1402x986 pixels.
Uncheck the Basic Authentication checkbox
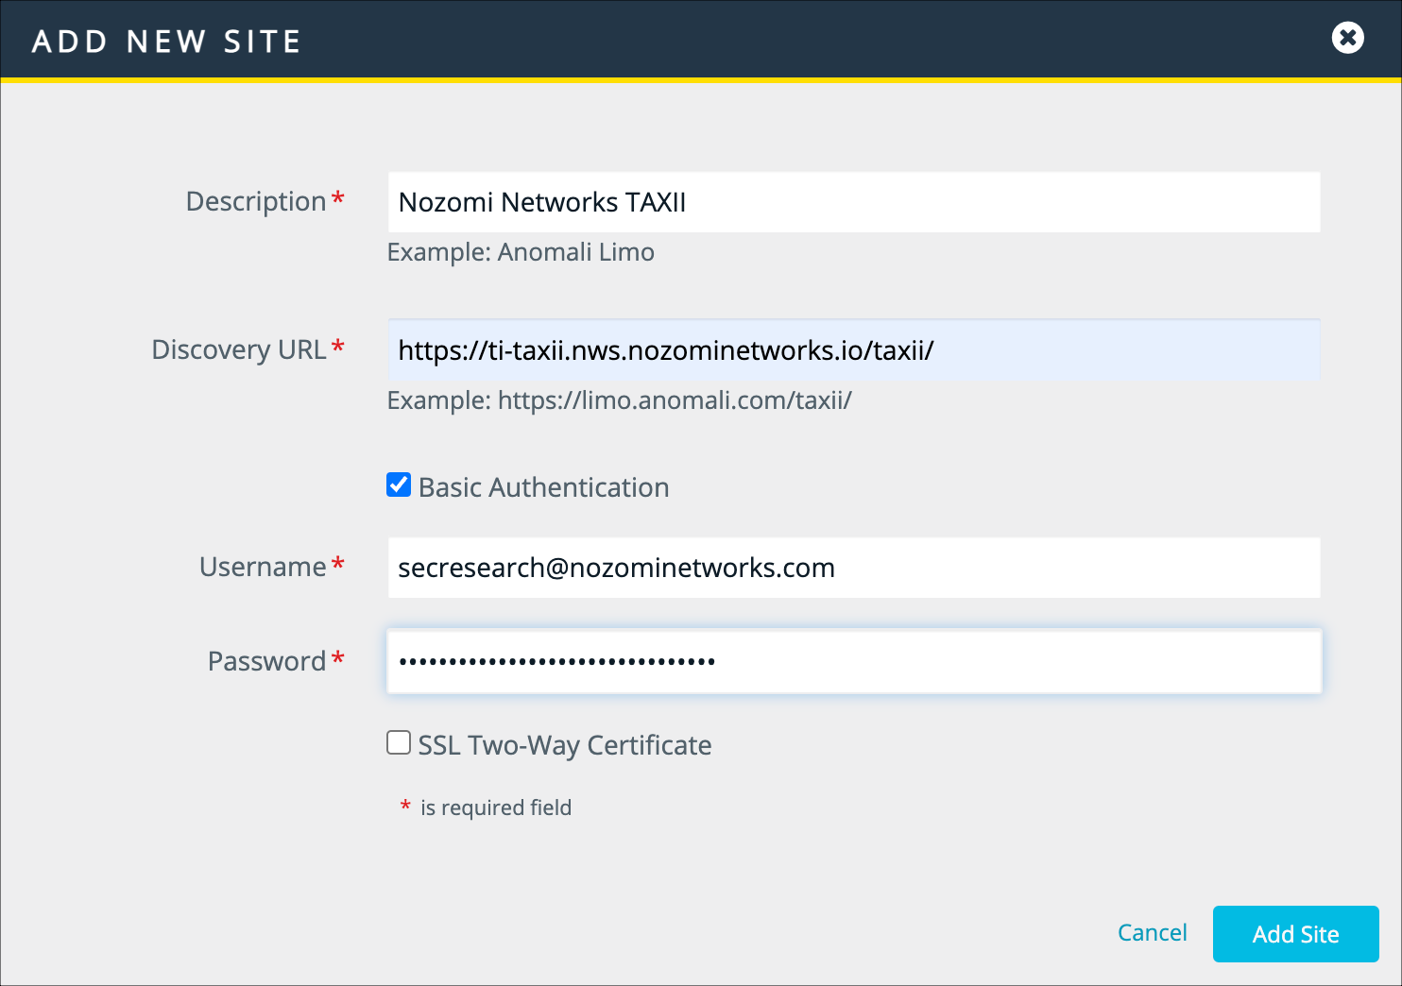click(x=399, y=485)
